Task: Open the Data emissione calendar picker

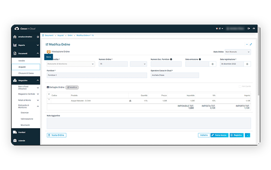Action: click(x=213, y=64)
